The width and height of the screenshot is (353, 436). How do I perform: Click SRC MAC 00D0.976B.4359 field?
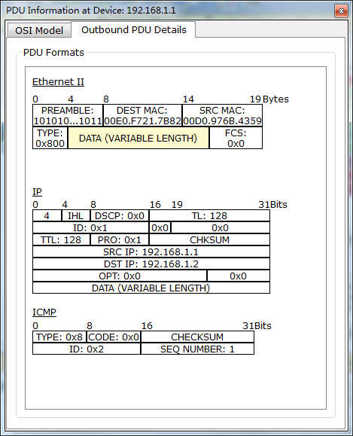pos(222,115)
